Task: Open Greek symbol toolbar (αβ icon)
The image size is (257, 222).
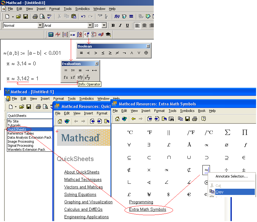Action: (x=101, y=35)
